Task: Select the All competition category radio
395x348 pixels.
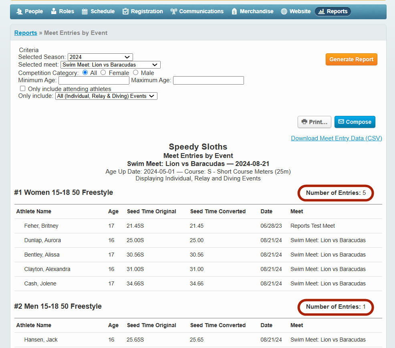Action: click(x=85, y=73)
